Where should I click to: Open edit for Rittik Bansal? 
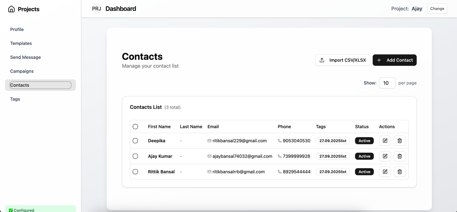coord(385,172)
